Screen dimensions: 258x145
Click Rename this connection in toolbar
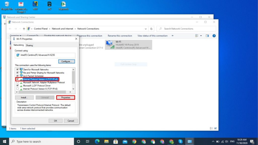(120, 36)
